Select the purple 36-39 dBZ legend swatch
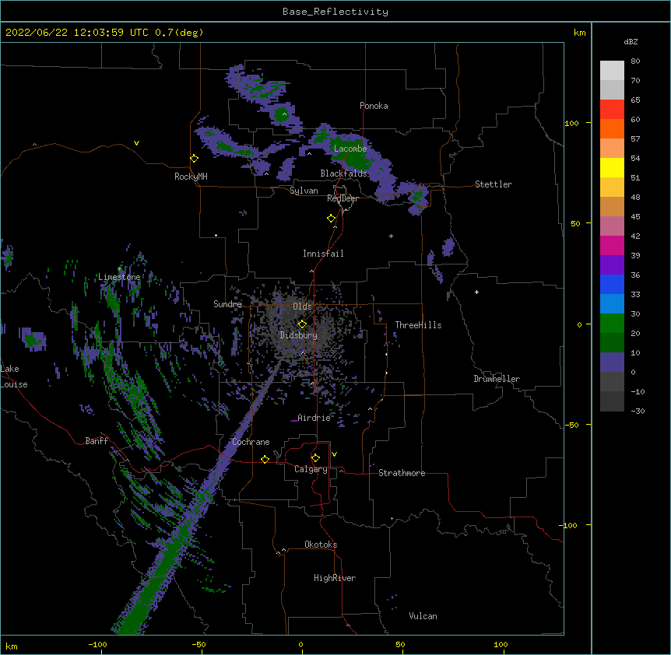The image size is (671, 655). click(x=612, y=265)
